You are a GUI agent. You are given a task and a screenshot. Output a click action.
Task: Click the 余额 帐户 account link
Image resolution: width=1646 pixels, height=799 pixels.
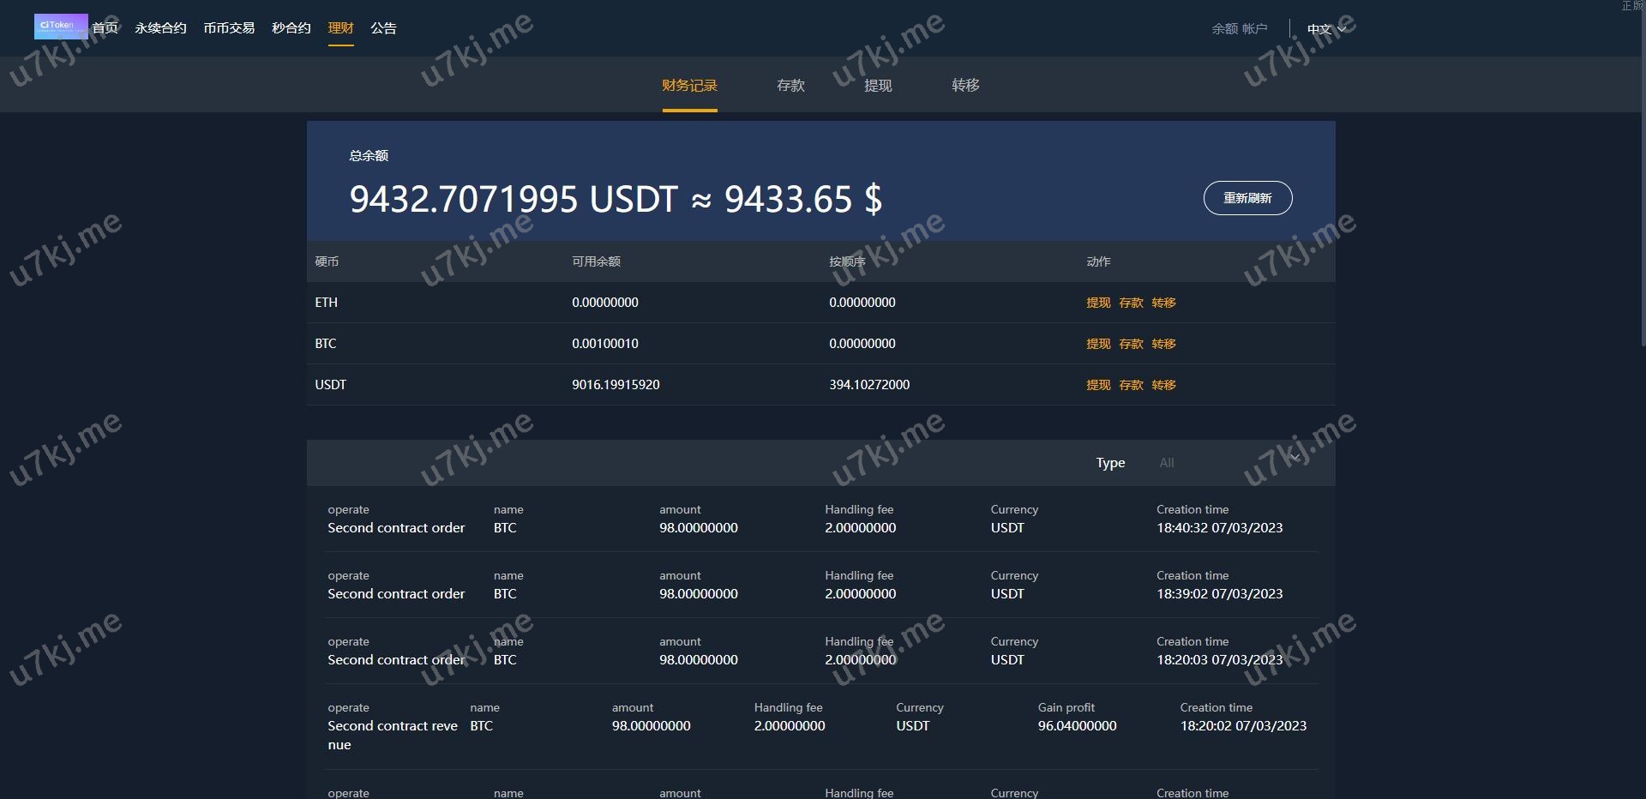tap(1239, 29)
